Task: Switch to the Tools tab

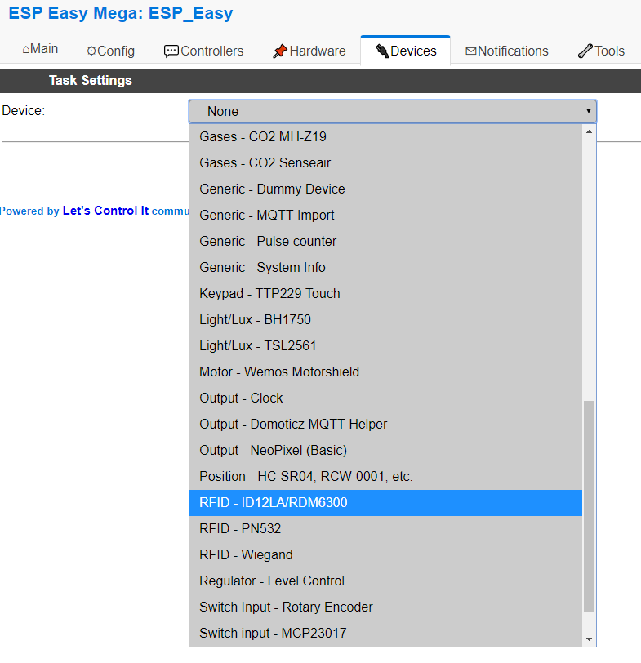Action: 601,51
